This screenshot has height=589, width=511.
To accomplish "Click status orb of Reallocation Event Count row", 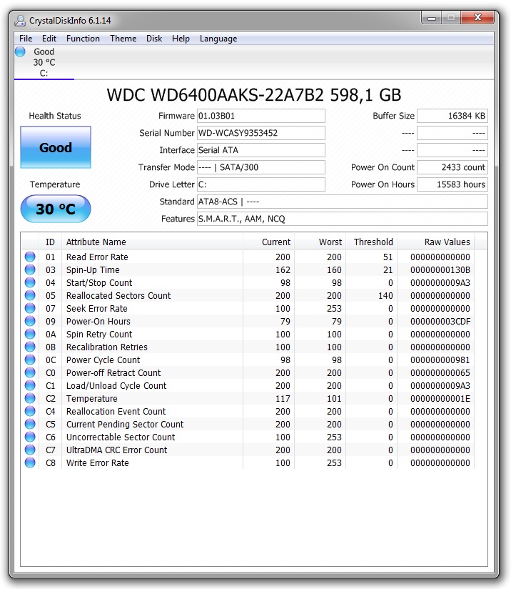I will tap(30, 411).
